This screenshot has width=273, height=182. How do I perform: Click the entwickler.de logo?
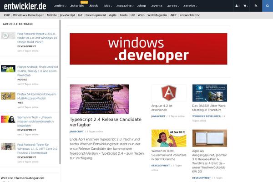25,6
